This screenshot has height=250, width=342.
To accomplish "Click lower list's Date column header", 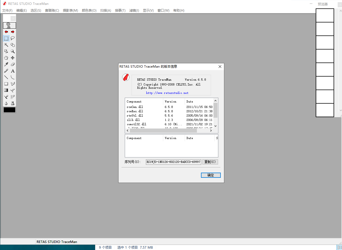I will click(200, 138).
